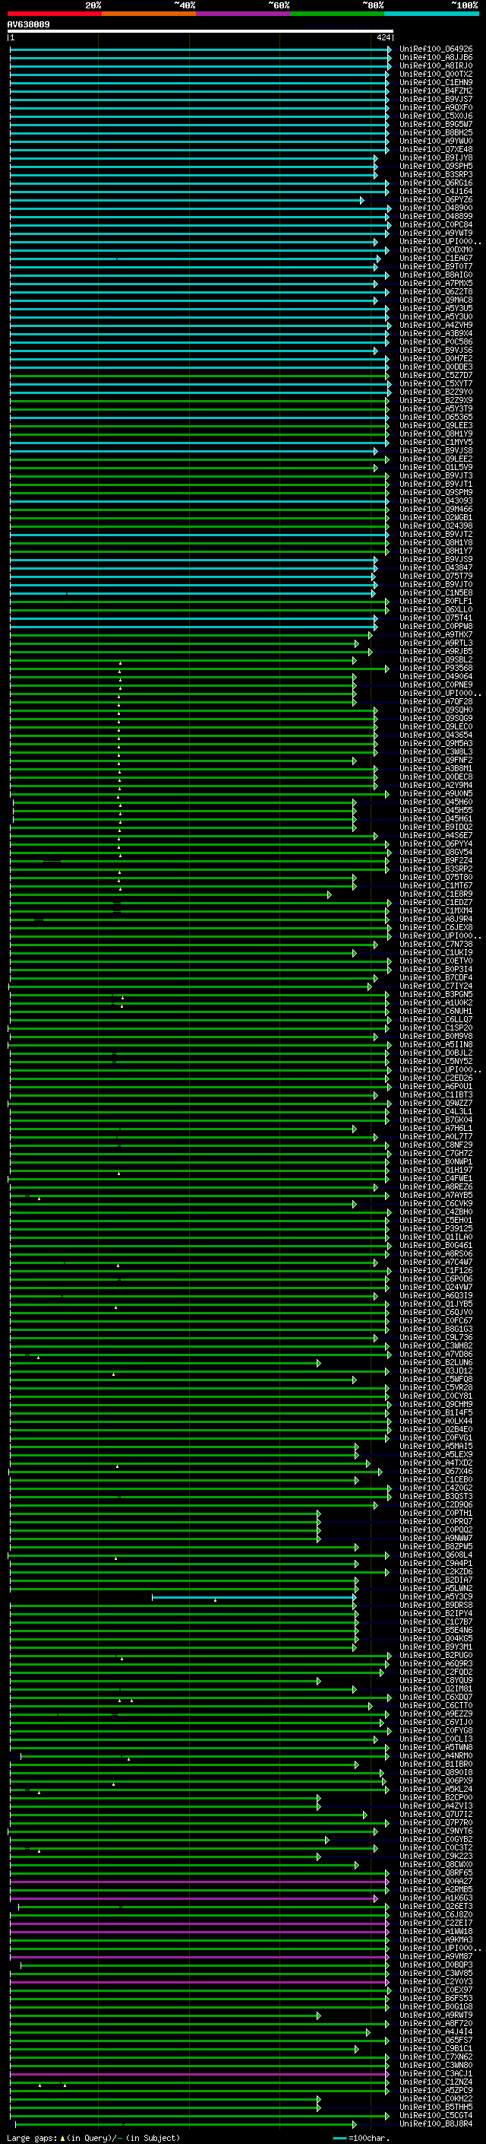The height and width of the screenshot is (2144, 486).
Task: Click the UniRef100_B9IDQ2 label
Action: 435,827
